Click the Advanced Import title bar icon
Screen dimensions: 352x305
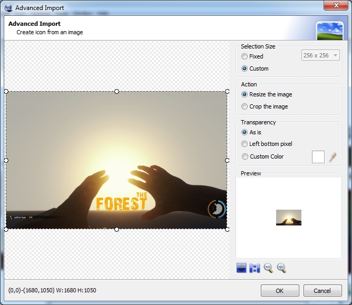(x=8, y=8)
